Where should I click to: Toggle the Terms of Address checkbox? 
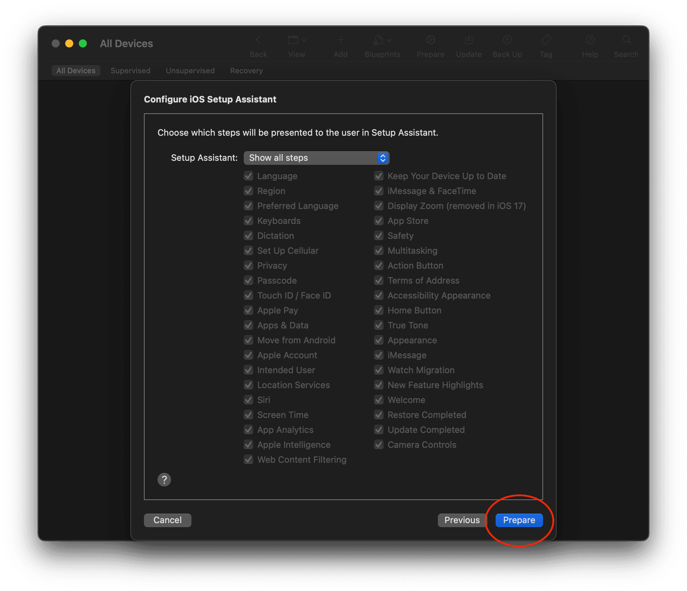(x=379, y=281)
